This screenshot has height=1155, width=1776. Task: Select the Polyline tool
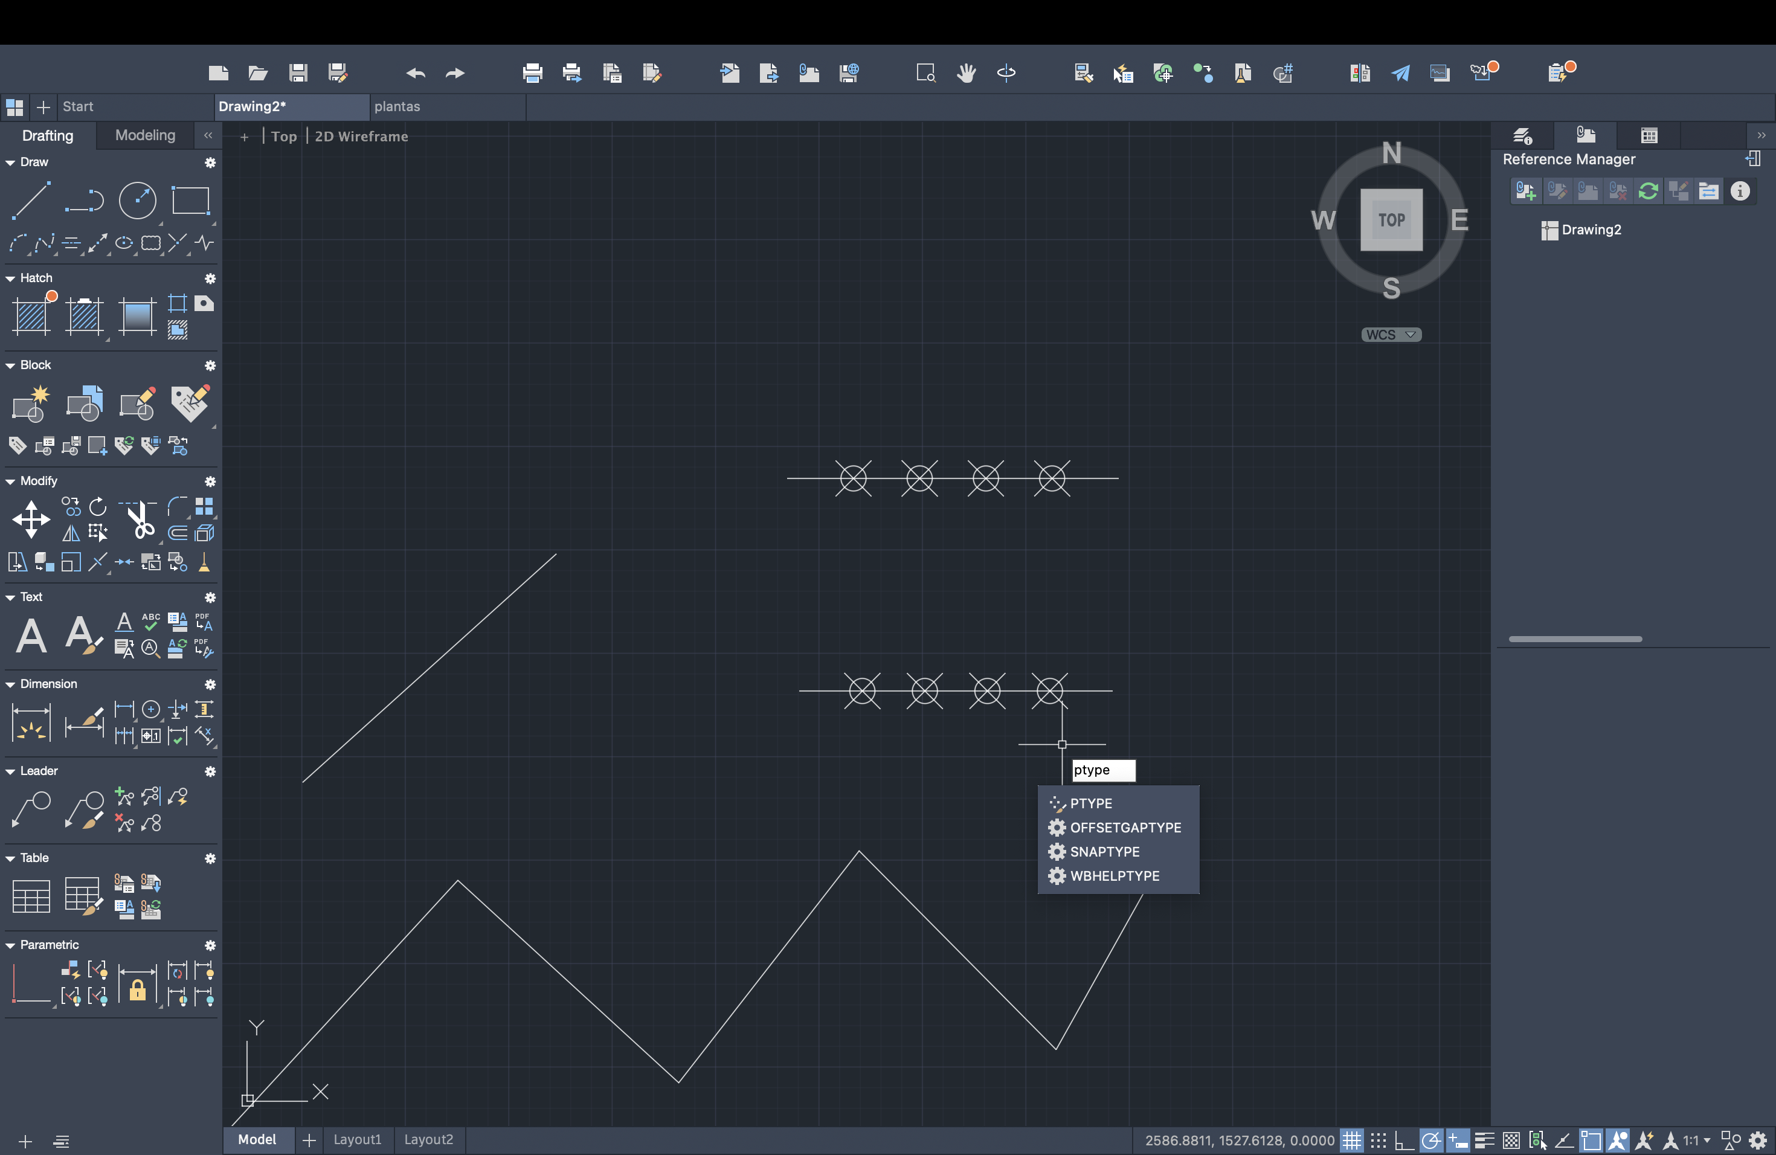pos(83,200)
